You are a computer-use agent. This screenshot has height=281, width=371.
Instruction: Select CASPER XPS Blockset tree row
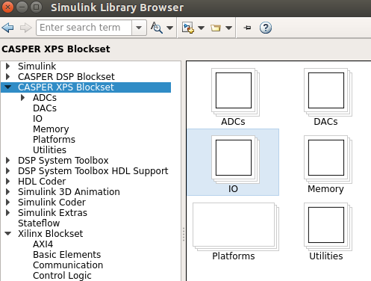pyautogui.click(x=86, y=87)
